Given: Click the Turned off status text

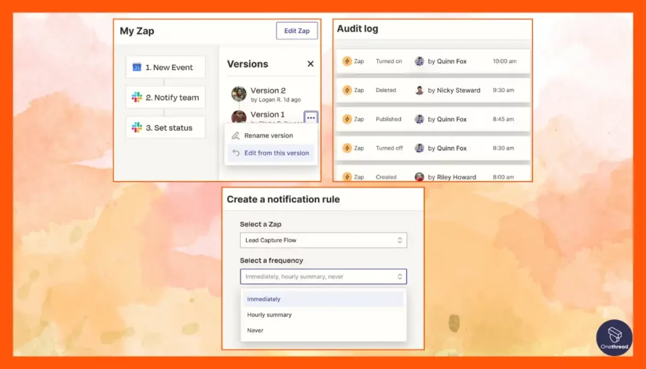Looking at the screenshot, I should click(389, 148).
